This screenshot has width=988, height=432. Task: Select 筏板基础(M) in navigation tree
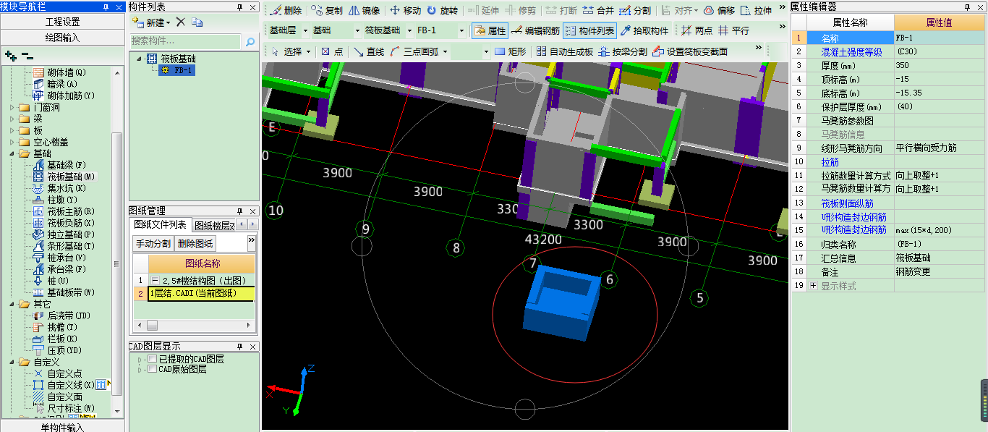(65, 177)
